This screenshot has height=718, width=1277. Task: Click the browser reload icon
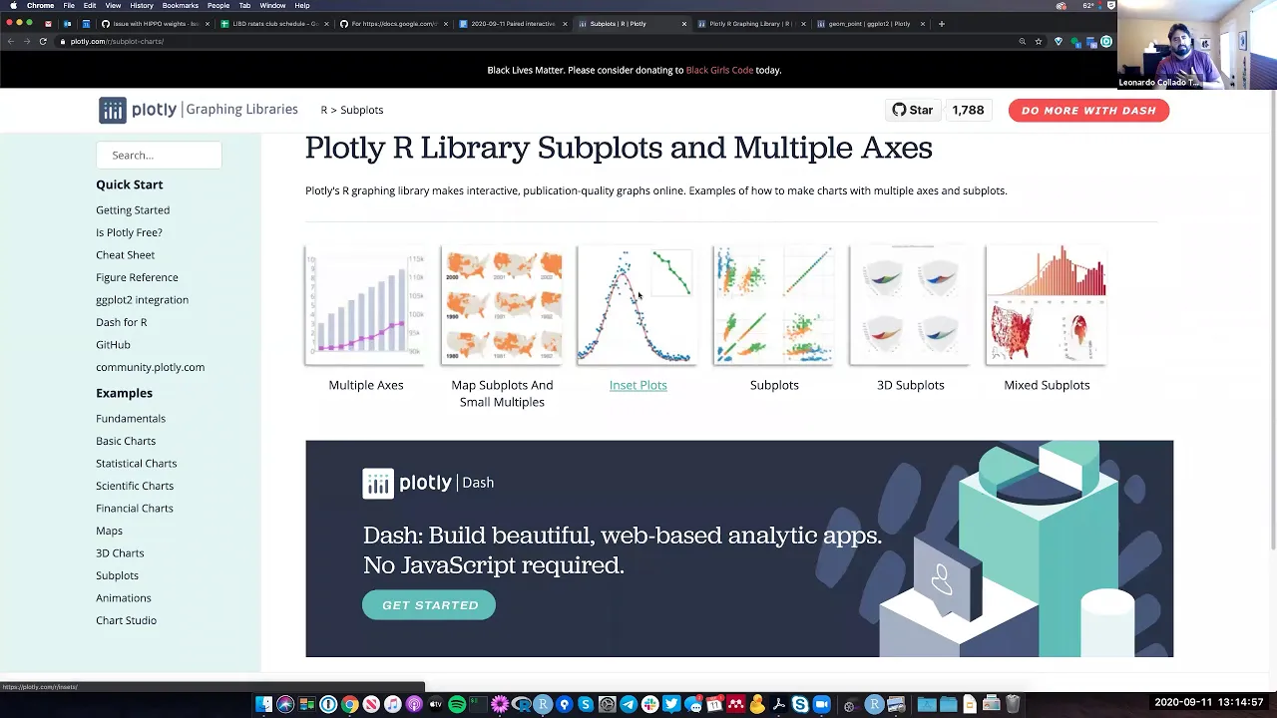coord(43,41)
